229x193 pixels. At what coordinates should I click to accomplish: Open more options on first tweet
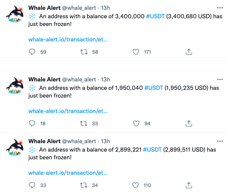point(220,8)
